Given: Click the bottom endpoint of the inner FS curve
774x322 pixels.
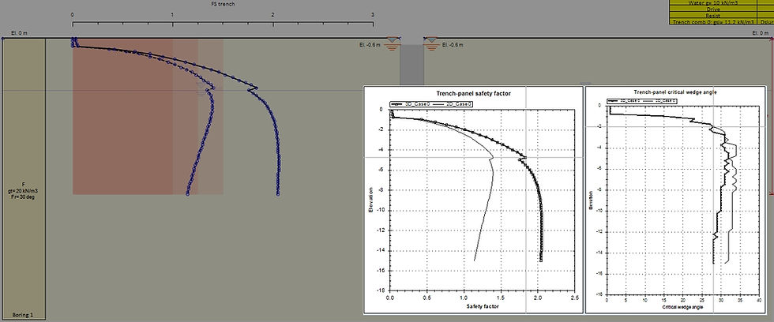Looking at the screenshot, I should click(188, 194).
